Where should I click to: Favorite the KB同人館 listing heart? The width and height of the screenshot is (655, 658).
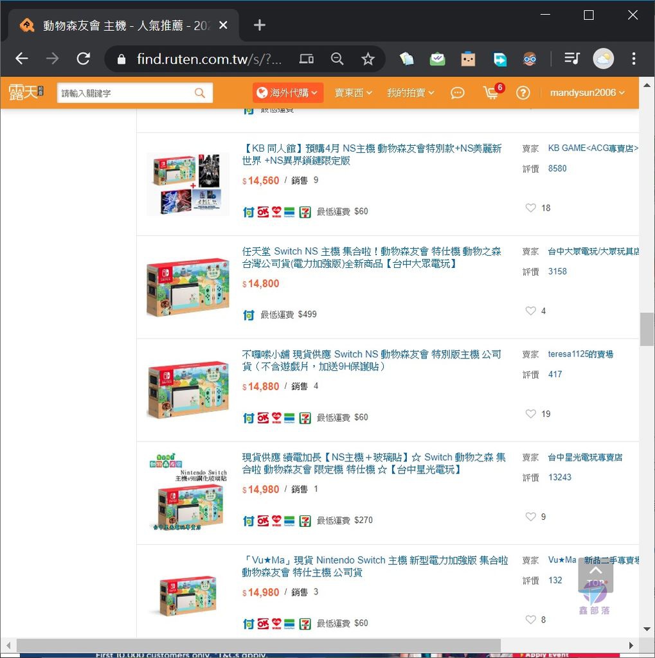pos(531,208)
